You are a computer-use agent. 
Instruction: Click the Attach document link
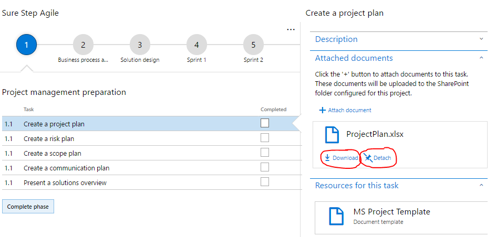349,110
